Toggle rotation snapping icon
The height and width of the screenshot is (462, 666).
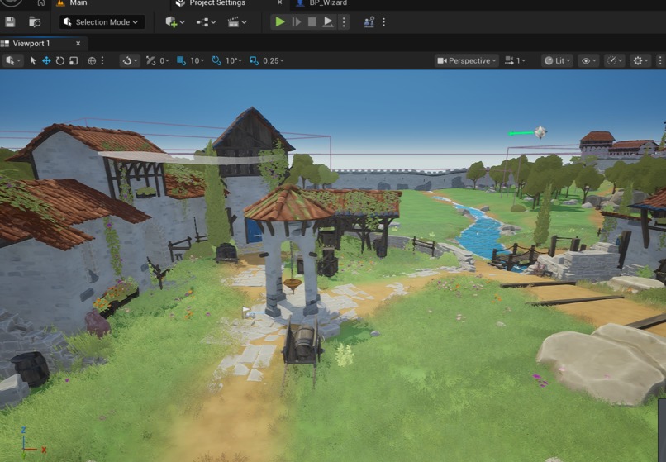[216, 61]
